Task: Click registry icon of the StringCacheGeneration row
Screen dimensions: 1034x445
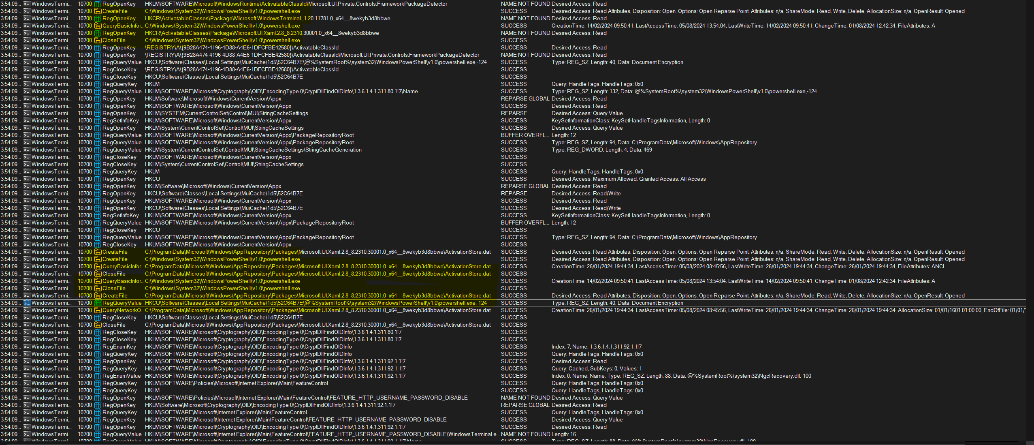Action: click(98, 150)
